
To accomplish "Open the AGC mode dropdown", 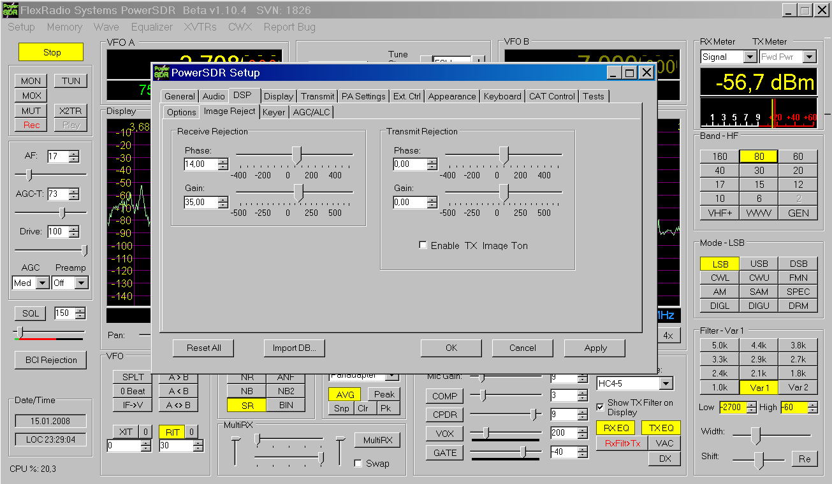I will point(42,283).
